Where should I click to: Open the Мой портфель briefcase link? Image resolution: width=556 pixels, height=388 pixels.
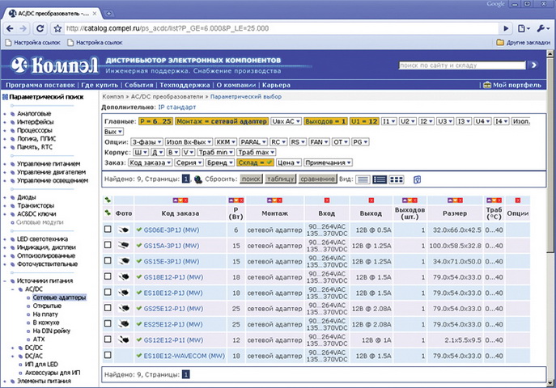pos(512,85)
